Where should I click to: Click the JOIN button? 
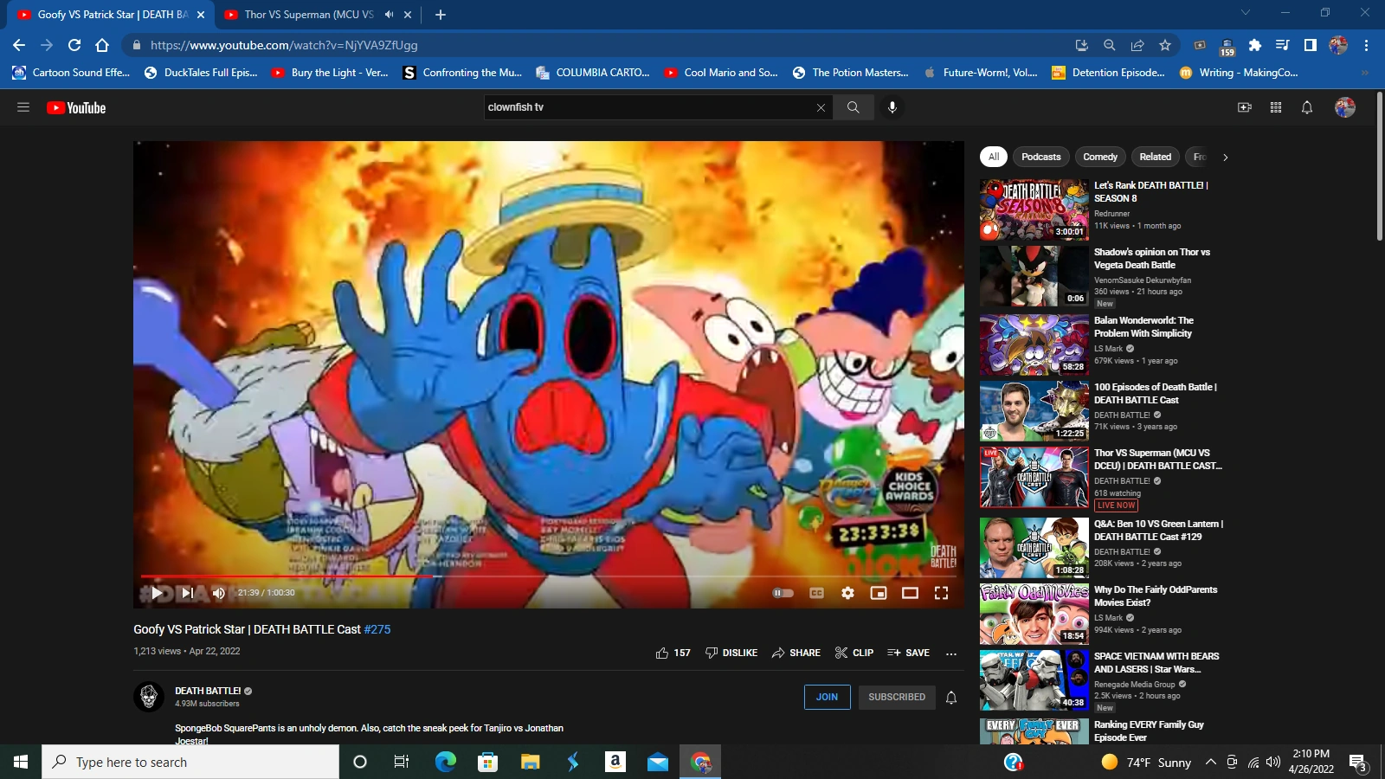827,697
